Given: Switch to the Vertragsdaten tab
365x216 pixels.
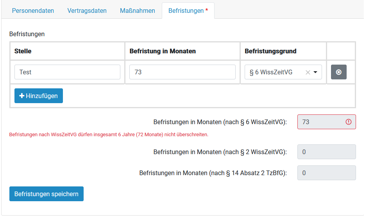Looking at the screenshot, I should tap(87, 11).
